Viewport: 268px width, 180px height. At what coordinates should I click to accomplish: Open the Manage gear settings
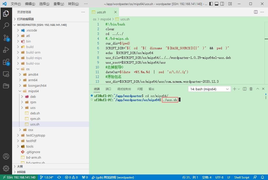click(6, 168)
